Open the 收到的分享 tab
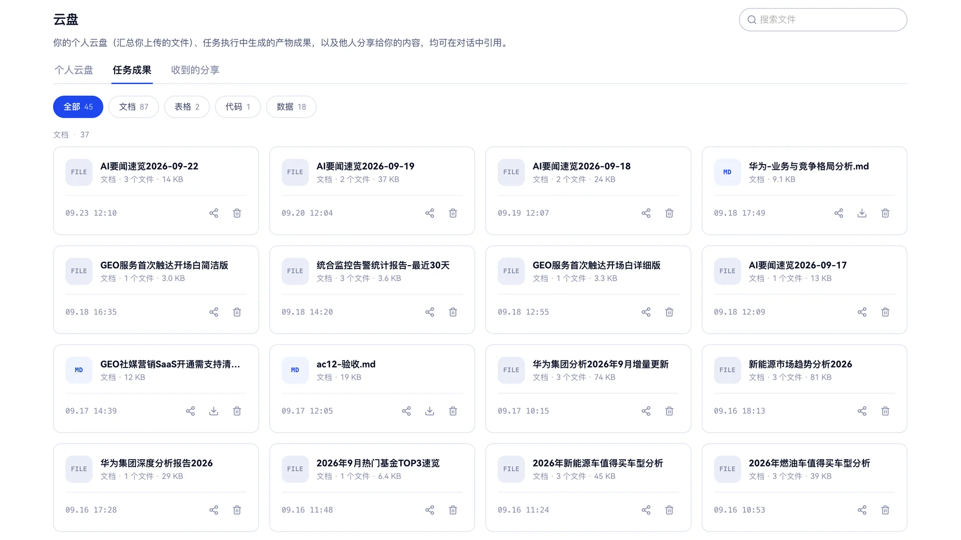The image size is (961, 540). 195,70
